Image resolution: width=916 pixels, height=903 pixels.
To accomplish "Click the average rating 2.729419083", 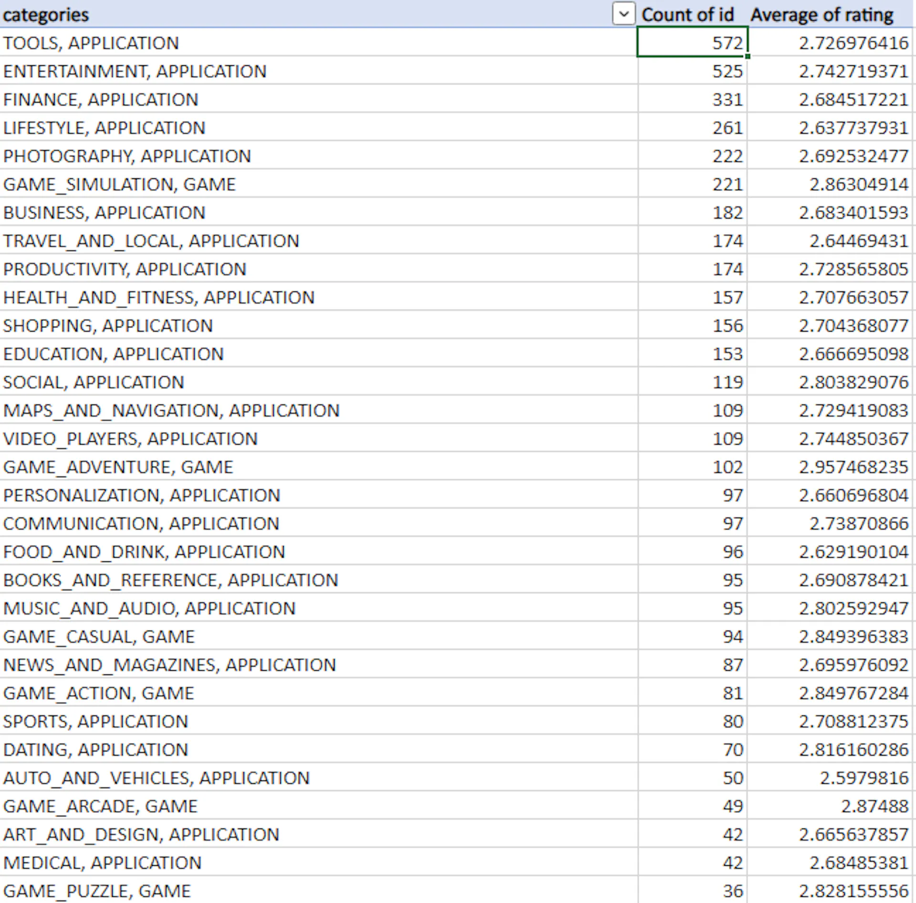I will point(830,410).
